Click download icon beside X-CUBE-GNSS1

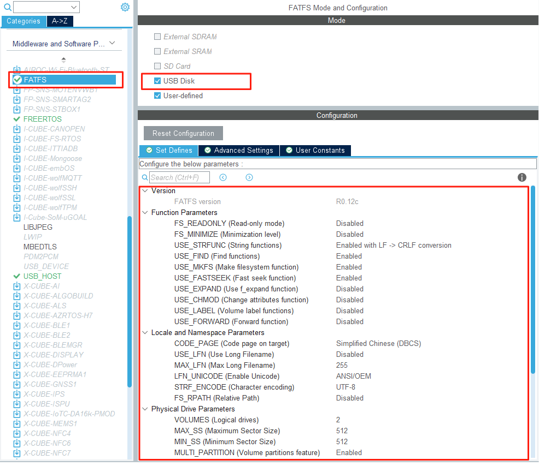point(16,384)
